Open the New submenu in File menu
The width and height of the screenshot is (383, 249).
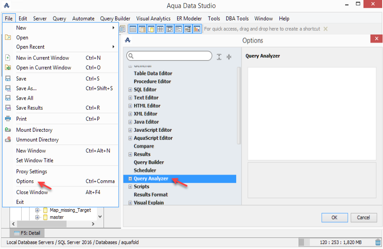61,28
